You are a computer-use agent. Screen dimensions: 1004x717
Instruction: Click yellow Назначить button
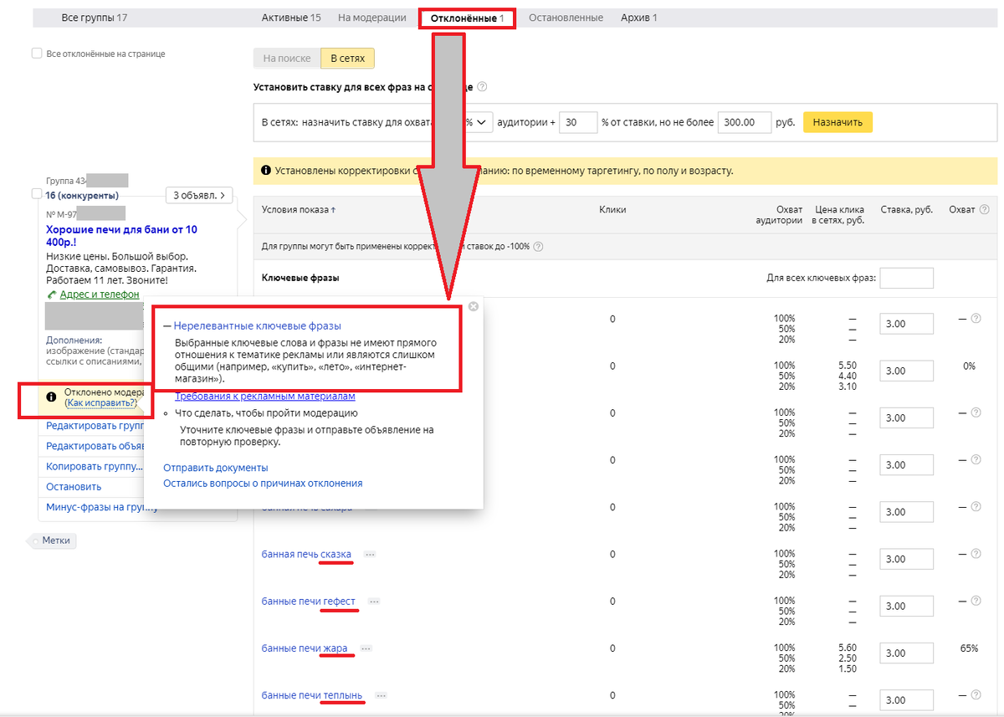pos(838,122)
